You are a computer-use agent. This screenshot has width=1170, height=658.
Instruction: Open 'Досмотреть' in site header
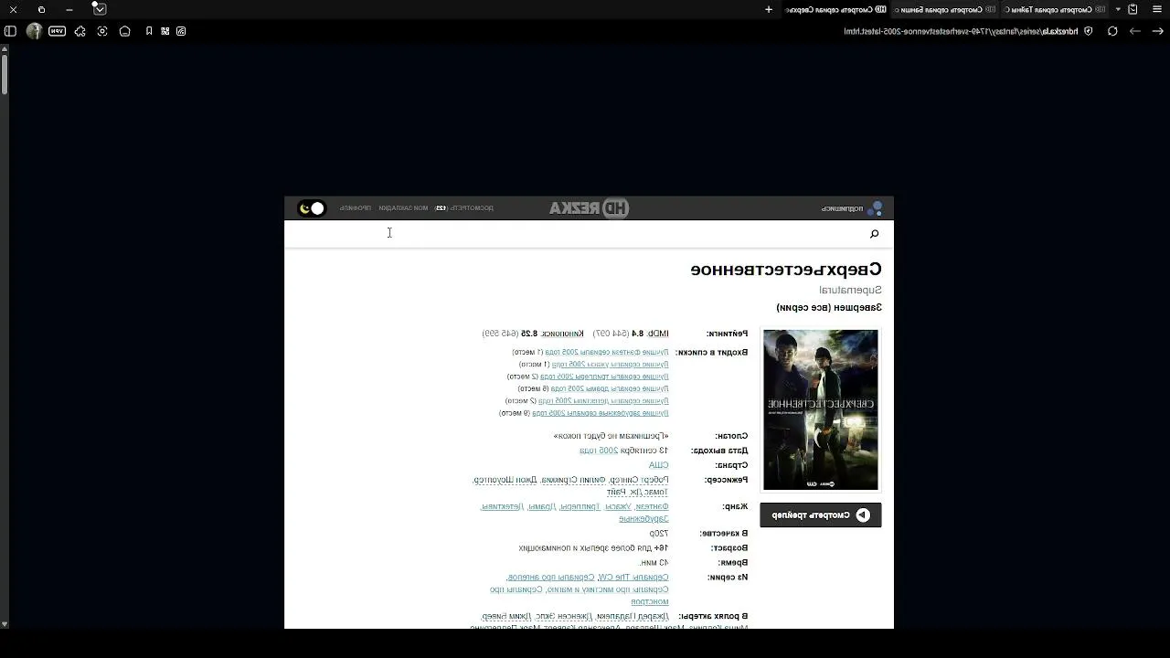[x=463, y=208]
